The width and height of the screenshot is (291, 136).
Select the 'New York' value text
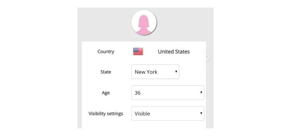point(146,72)
